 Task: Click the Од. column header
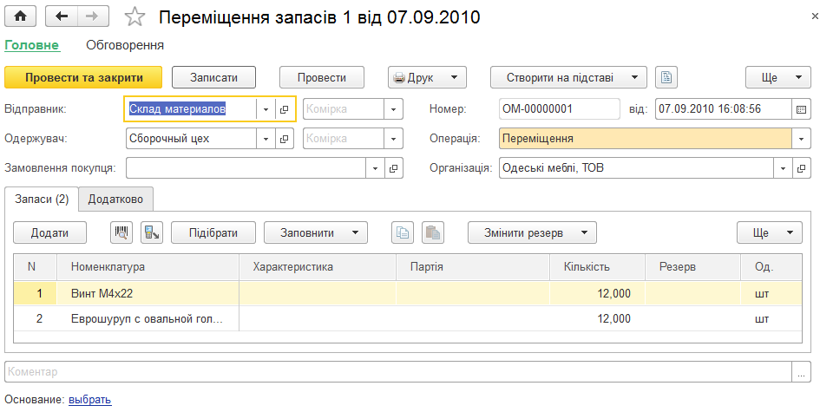pyautogui.click(x=771, y=266)
